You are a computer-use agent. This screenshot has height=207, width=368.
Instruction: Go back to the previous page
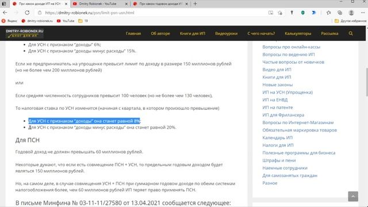(x=5, y=13)
